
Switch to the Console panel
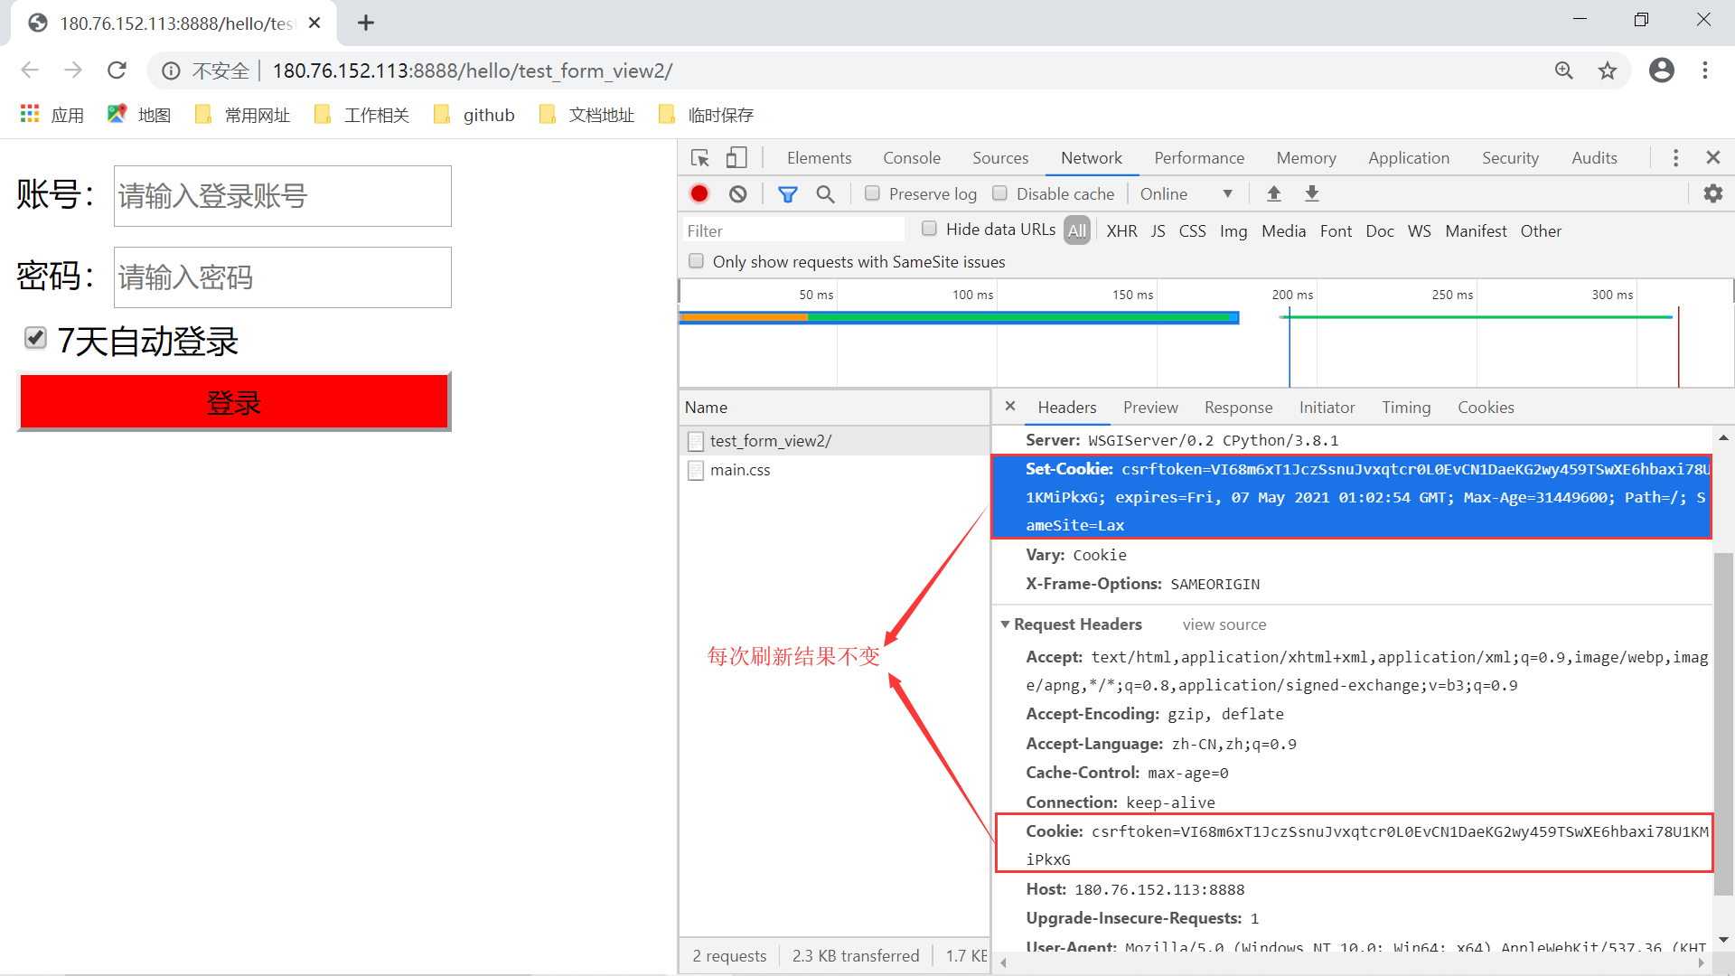[x=912, y=158]
